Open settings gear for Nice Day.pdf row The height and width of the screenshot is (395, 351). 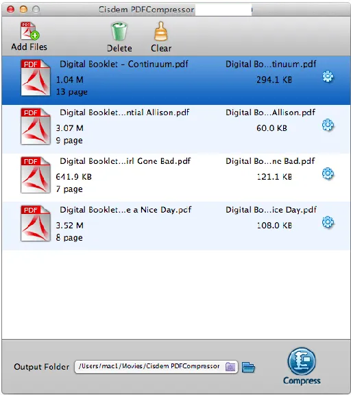(x=328, y=222)
